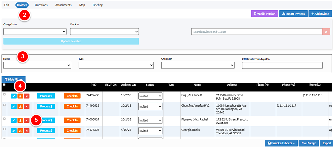Expand the Type filter dropdown
Viewport: 333px width, 147px height.
pos(116,65)
